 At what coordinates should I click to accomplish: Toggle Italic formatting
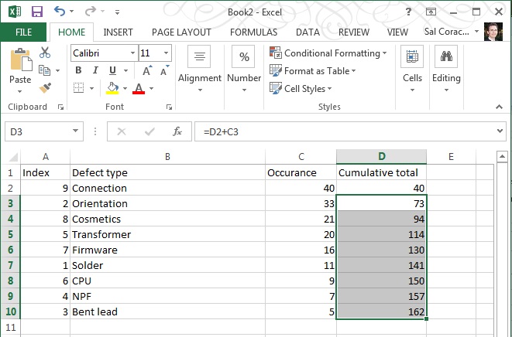click(x=94, y=70)
